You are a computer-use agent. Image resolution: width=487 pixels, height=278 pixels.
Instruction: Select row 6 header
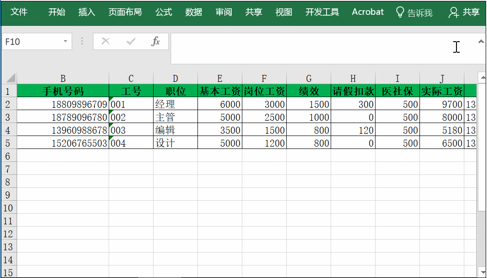(x=9, y=156)
